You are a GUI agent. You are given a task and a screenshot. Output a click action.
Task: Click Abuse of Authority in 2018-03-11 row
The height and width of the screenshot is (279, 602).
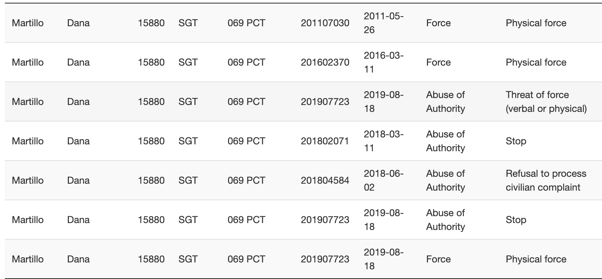click(x=445, y=141)
